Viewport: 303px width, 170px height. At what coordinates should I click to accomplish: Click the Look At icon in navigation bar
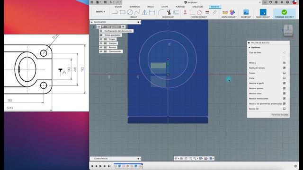(x=181, y=159)
